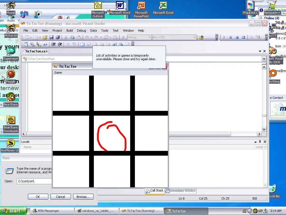The height and width of the screenshot is (215, 286).
Task: Open Microsoft PowerPoint desktop shortcut
Action: [141, 10]
